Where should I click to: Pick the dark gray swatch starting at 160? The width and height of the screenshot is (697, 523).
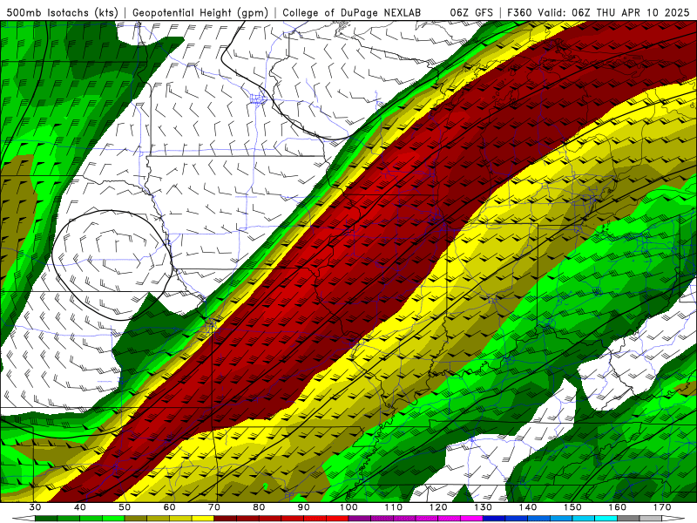628,519
